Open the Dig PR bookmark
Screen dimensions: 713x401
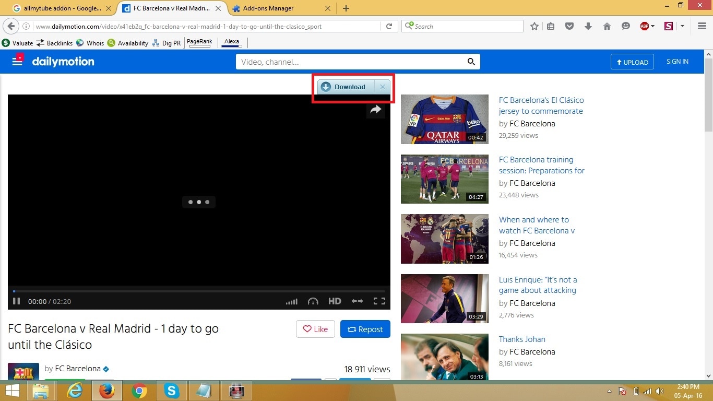[166, 43]
